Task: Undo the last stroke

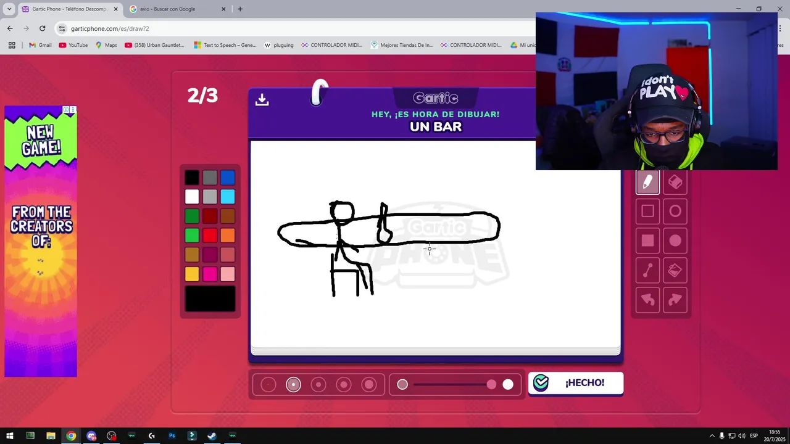Action: [x=647, y=300]
